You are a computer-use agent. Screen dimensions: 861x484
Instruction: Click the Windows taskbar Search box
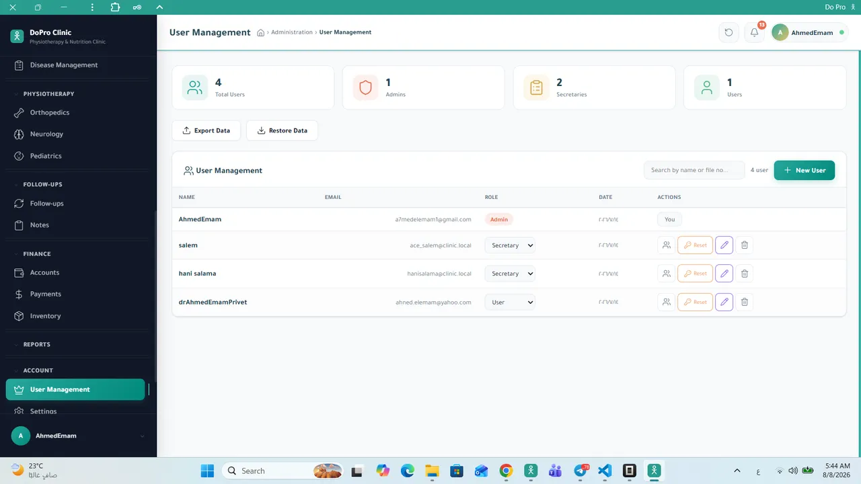pyautogui.click(x=283, y=471)
